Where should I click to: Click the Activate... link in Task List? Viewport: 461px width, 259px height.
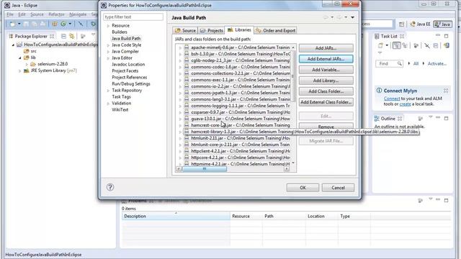437,64
